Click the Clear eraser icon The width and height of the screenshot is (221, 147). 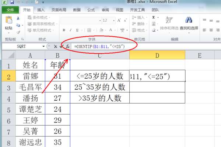[154, 30]
